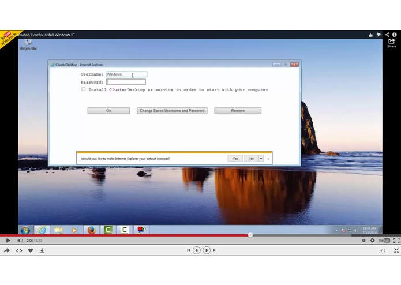Dislike the video with thumbs down
The height and width of the screenshot is (285, 401).
(378, 35)
